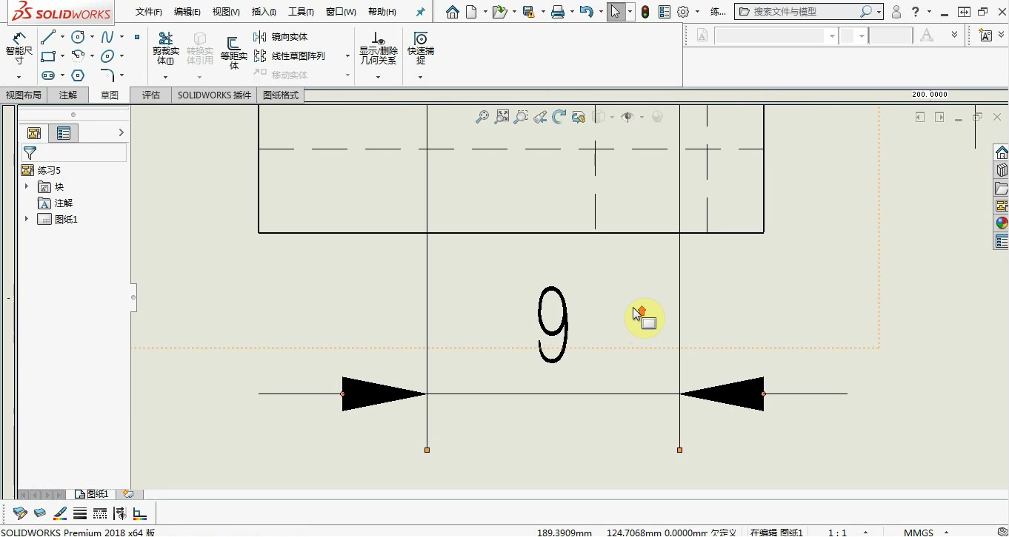Viewport: 1009px width, 537px height.
Task: Save the current drawing
Action: 528,12
